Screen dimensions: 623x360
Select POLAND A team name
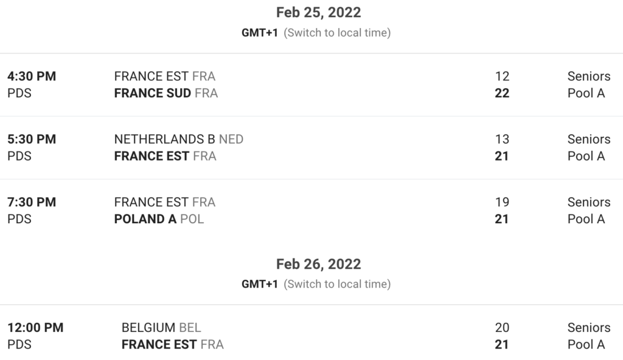click(145, 219)
